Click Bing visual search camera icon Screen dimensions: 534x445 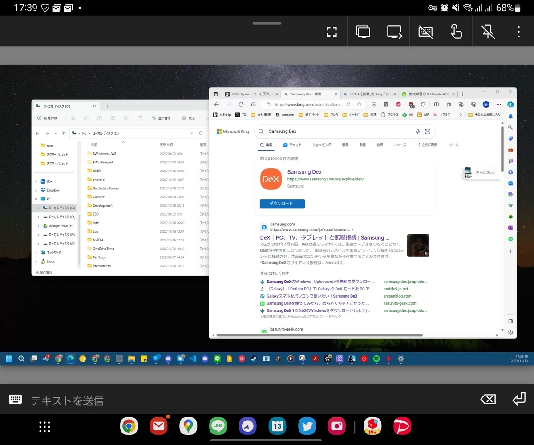tap(428, 131)
